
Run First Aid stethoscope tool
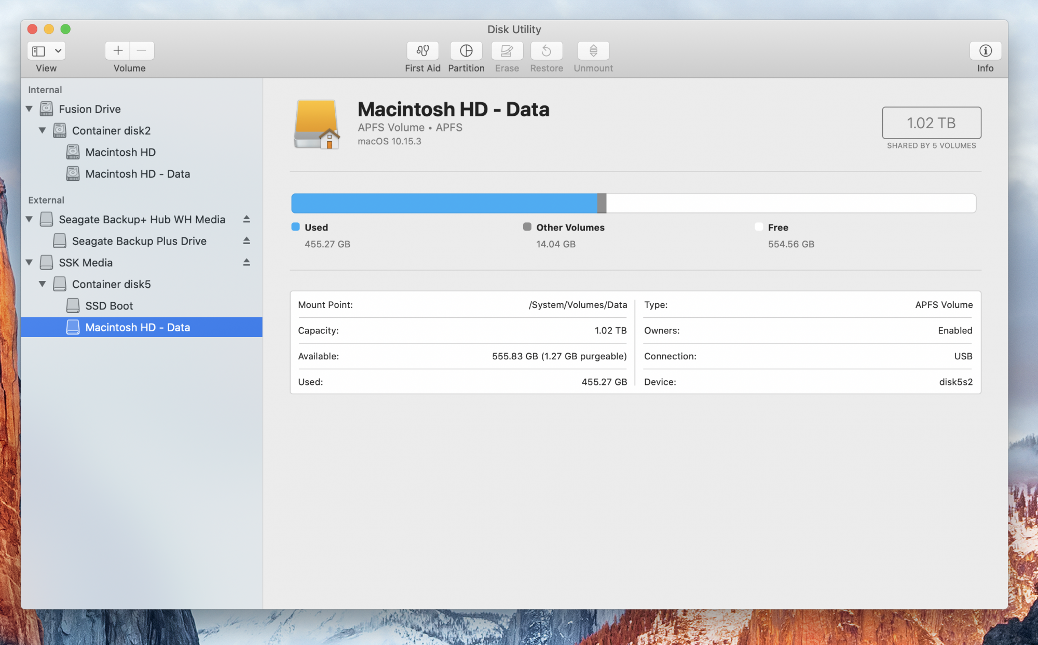click(x=422, y=50)
